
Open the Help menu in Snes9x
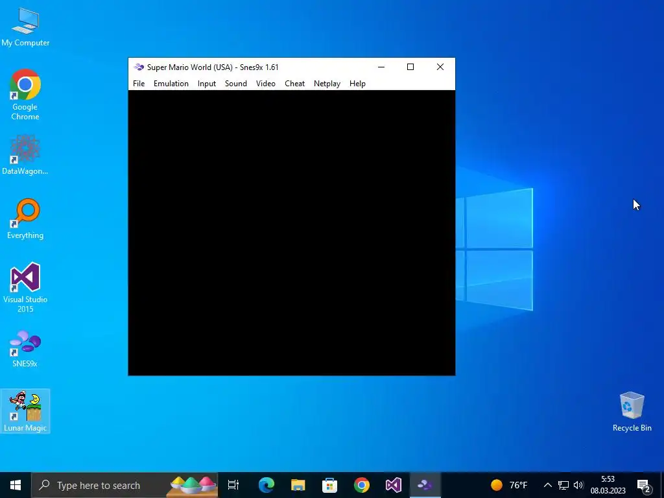tap(357, 84)
